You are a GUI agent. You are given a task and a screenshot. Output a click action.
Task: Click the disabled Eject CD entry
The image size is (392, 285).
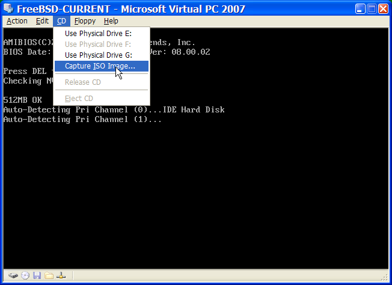pos(79,99)
